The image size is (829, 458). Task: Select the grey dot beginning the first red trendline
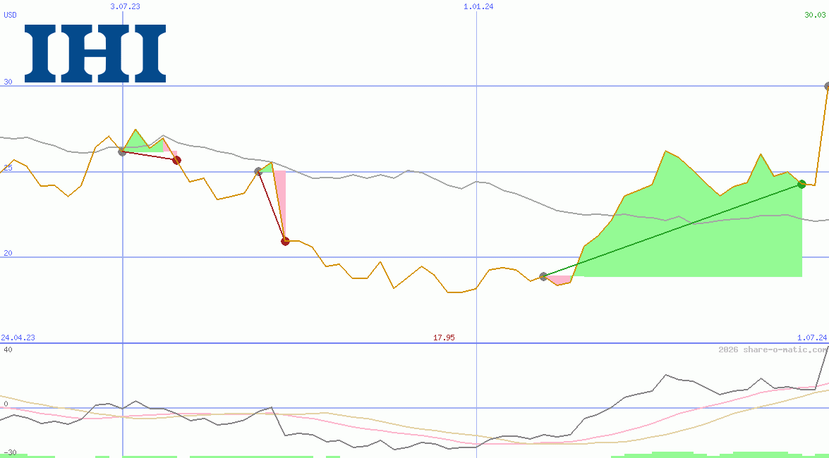[x=121, y=151]
